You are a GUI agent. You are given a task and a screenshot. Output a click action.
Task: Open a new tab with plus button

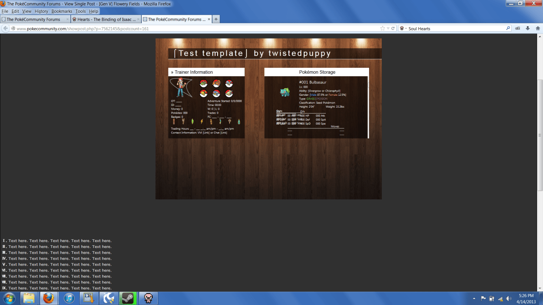[x=216, y=19]
